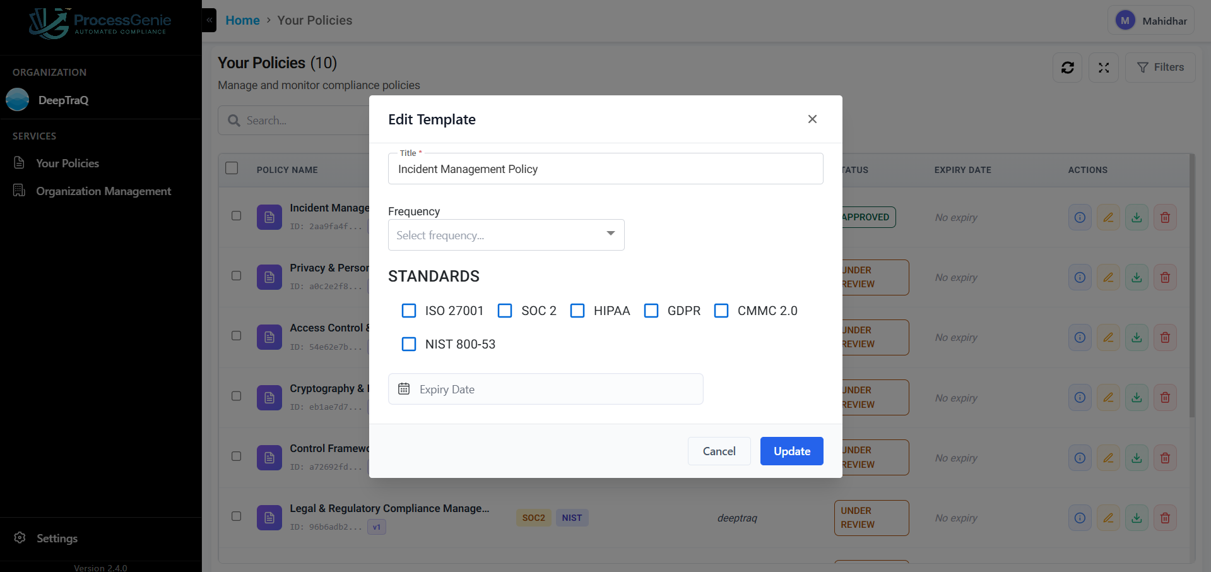Viewport: 1211px width, 572px height.
Task: Edit the Title input field
Action: click(x=605, y=169)
